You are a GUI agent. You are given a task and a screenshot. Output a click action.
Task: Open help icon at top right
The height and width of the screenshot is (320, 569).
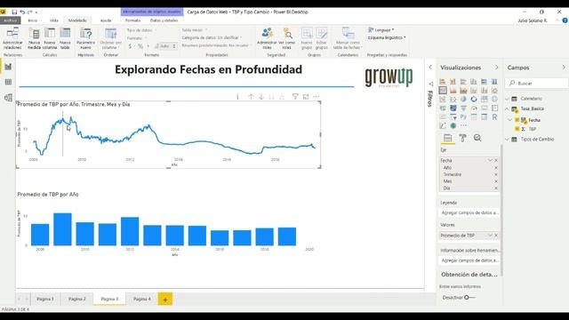tap(565, 20)
